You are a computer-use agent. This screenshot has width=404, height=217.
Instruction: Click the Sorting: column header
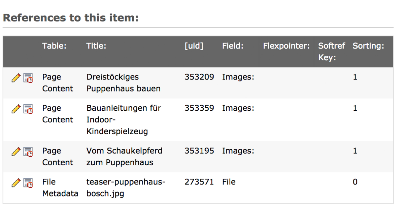pyautogui.click(x=368, y=46)
